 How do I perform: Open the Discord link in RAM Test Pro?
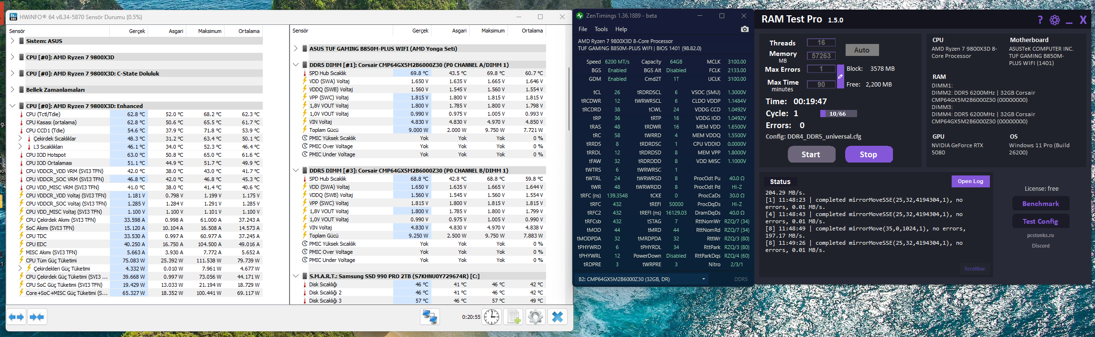click(x=1041, y=246)
